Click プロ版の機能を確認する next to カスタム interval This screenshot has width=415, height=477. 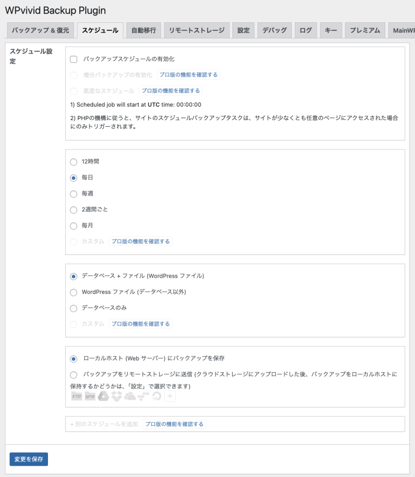pos(141,241)
